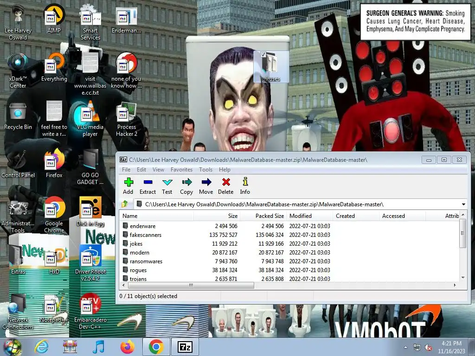Screen dimensions: 475x356
Task: Click the Chrome taskbar button
Action: point(156,347)
